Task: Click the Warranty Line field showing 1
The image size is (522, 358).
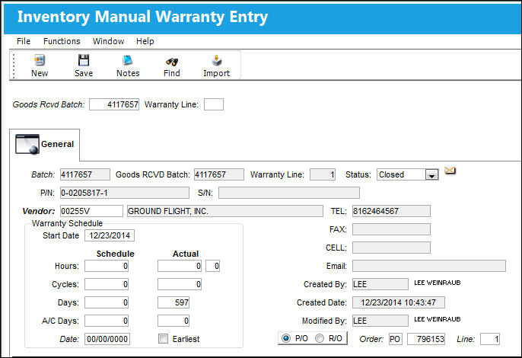Action: [x=323, y=174]
